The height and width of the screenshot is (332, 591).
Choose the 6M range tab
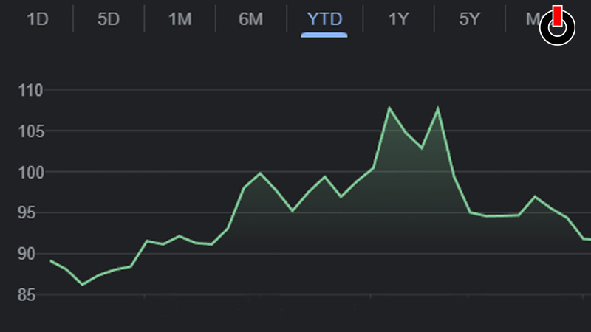250,19
